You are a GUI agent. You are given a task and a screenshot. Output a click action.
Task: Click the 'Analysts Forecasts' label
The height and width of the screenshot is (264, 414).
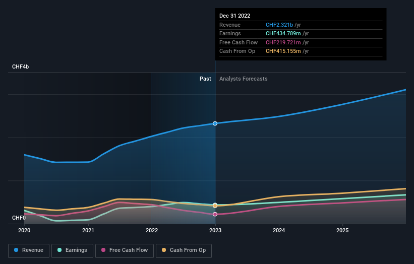pos(243,79)
